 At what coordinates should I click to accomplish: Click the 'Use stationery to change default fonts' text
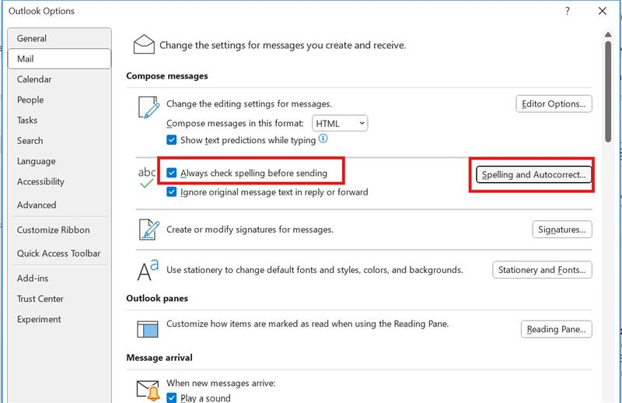[x=315, y=270]
